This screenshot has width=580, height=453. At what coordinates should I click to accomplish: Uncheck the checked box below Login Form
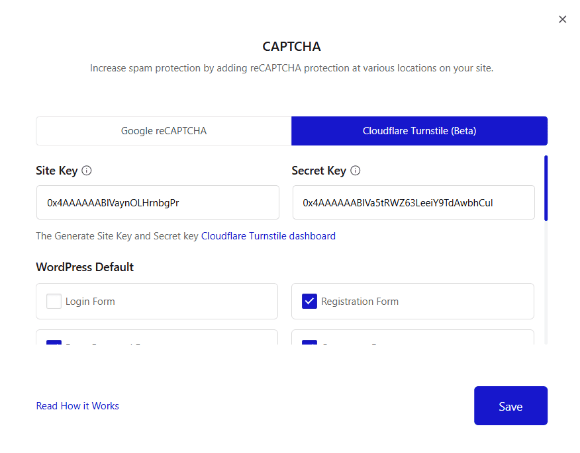(x=54, y=343)
